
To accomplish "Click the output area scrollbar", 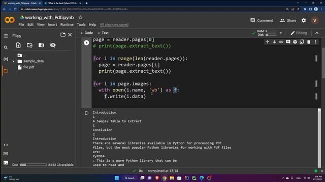I will coord(319,138).
